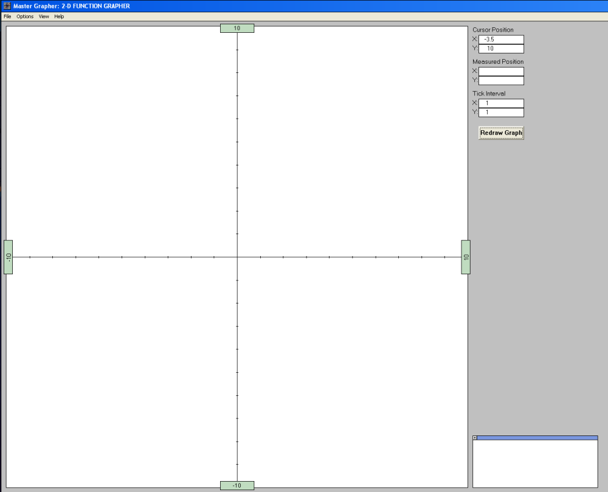The width and height of the screenshot is (608, 492).
Task: Click the blue title bar of small panel
Action: click(537, 438)
